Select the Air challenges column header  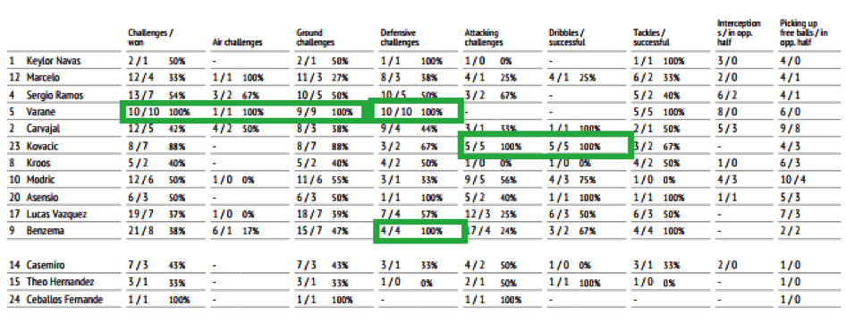(x=237, y=42)
